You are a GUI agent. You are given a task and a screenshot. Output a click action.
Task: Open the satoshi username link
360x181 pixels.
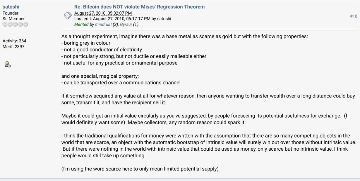pyautogui.click(x=11, y=7)
